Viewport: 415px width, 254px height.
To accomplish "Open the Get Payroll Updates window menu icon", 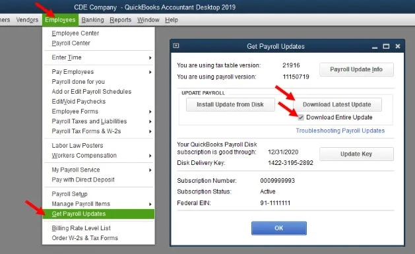I will pyautogui.click(x=176, y=46).
